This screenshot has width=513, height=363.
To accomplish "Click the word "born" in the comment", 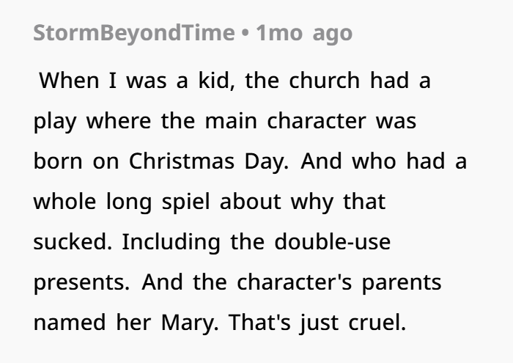I will 58,161.
